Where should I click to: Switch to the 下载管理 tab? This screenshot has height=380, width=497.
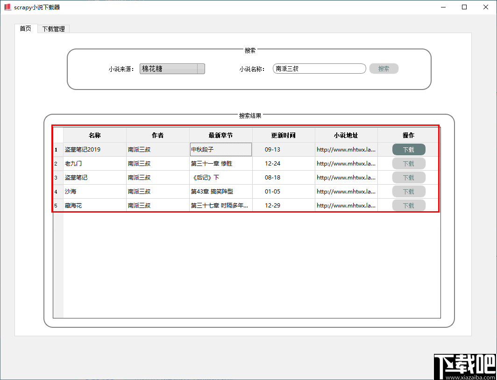[53, 28]
